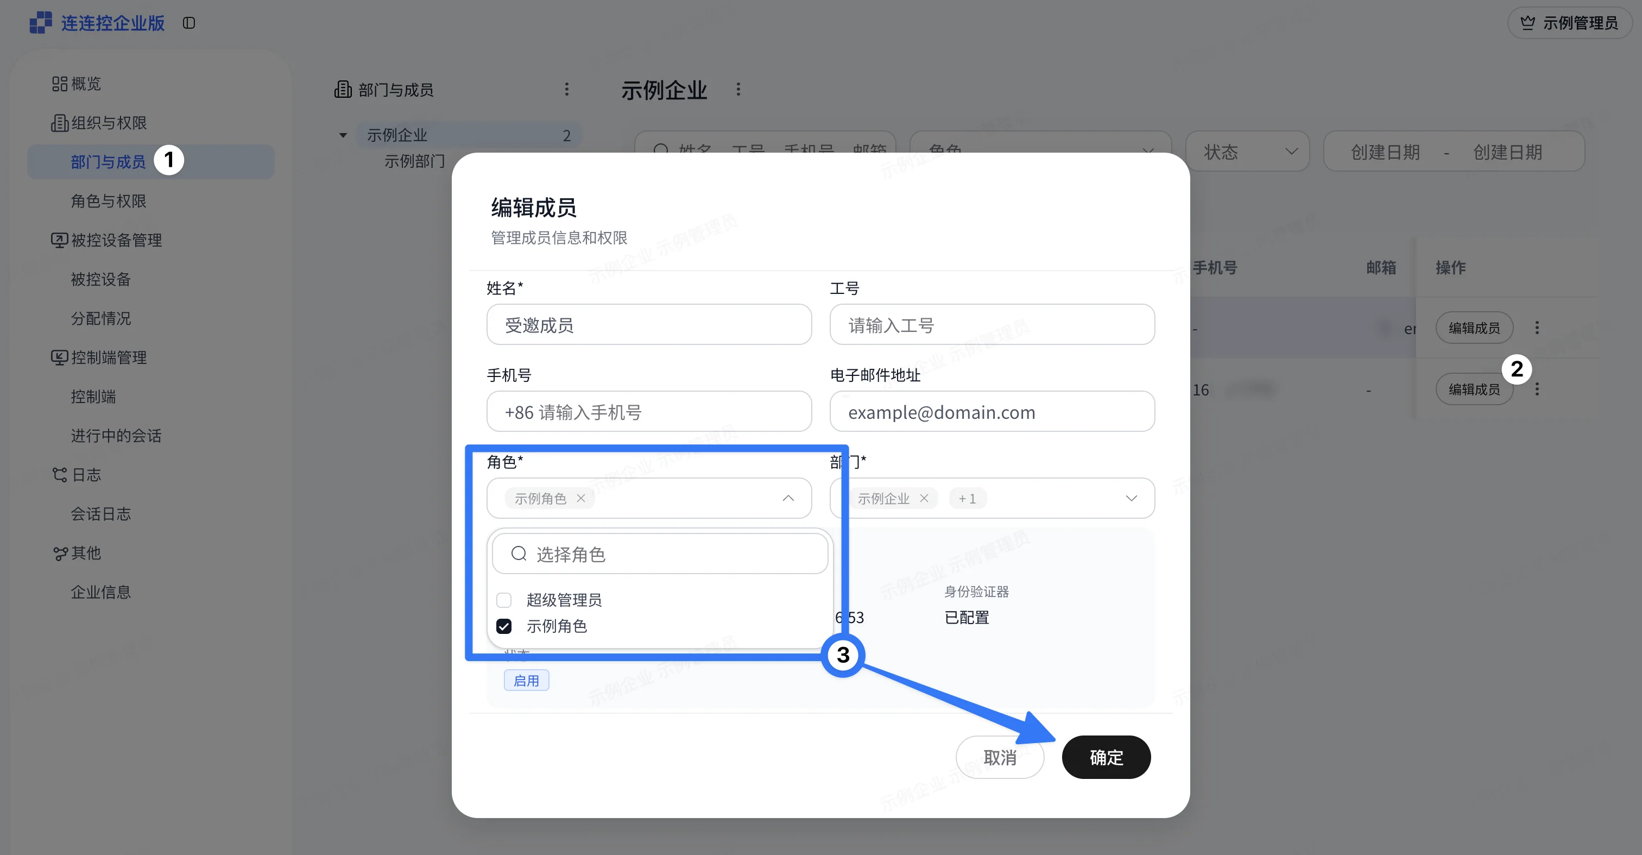Open more options for first member row

1537,328
